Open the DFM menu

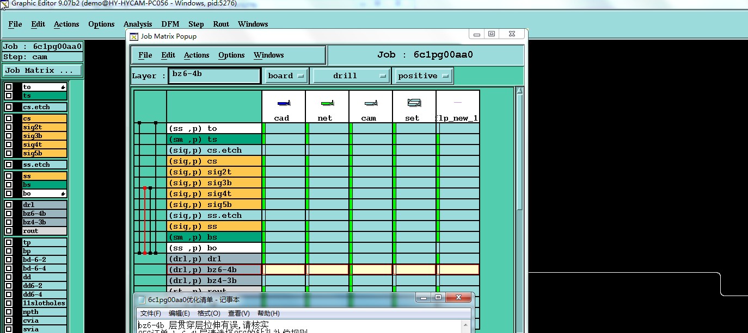click(170, 24)
